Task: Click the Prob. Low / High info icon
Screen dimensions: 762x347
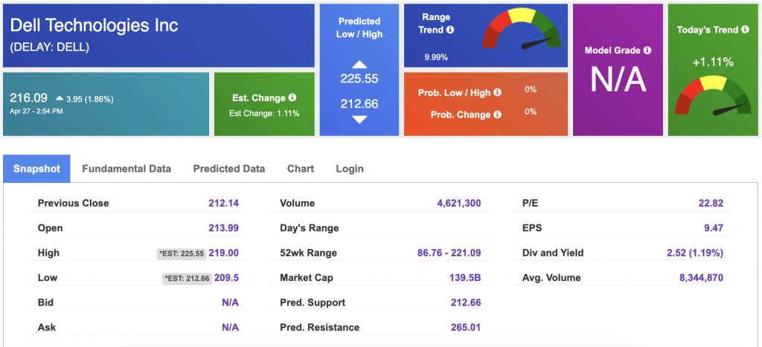Action: click(498, 93)
